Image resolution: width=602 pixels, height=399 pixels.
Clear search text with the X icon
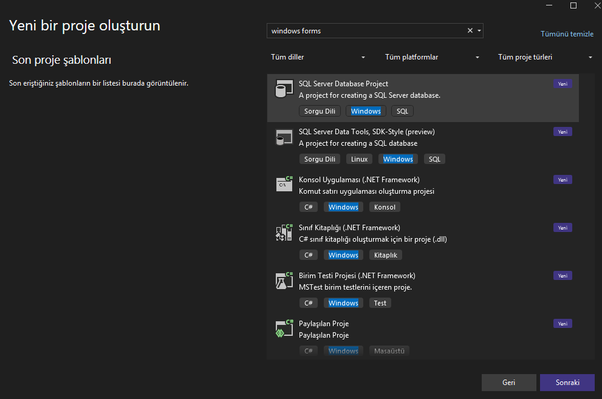[x=470, y=31]
